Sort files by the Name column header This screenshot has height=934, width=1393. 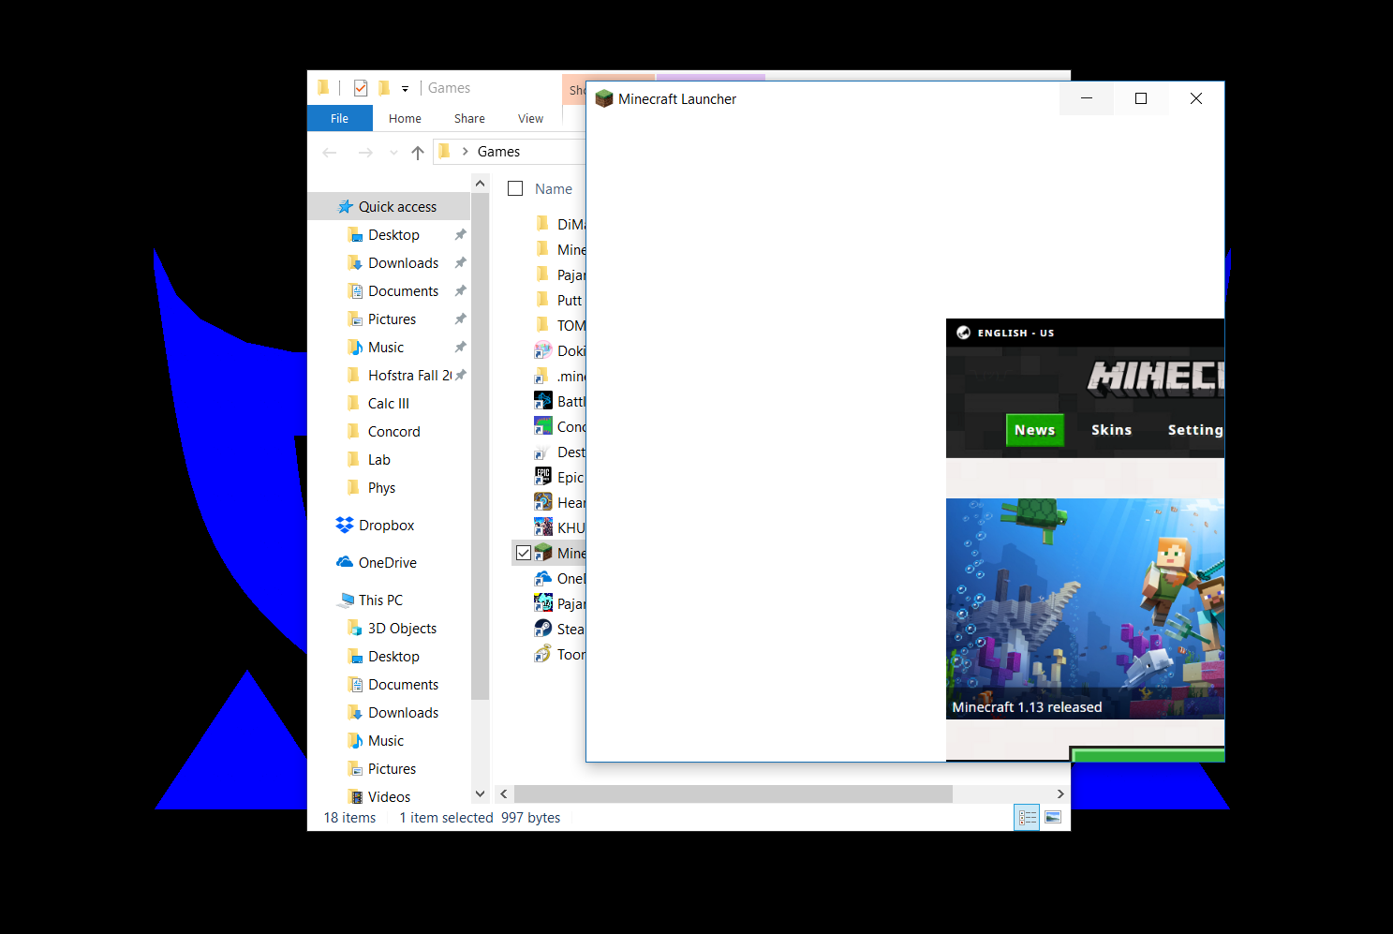coord(554,188)
